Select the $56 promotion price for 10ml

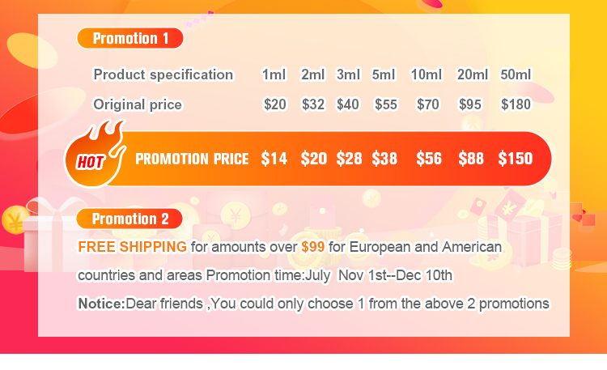429,159
